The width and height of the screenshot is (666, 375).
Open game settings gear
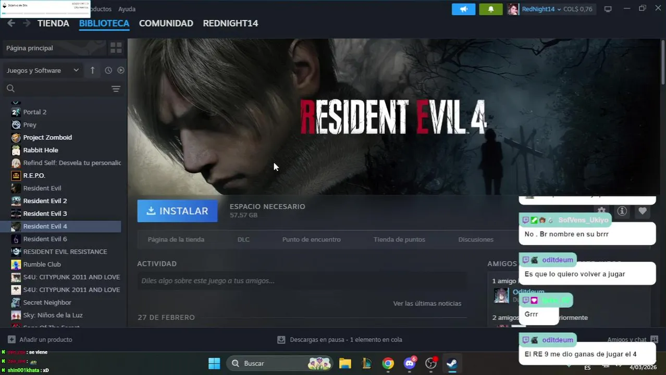tap(601, 211)
